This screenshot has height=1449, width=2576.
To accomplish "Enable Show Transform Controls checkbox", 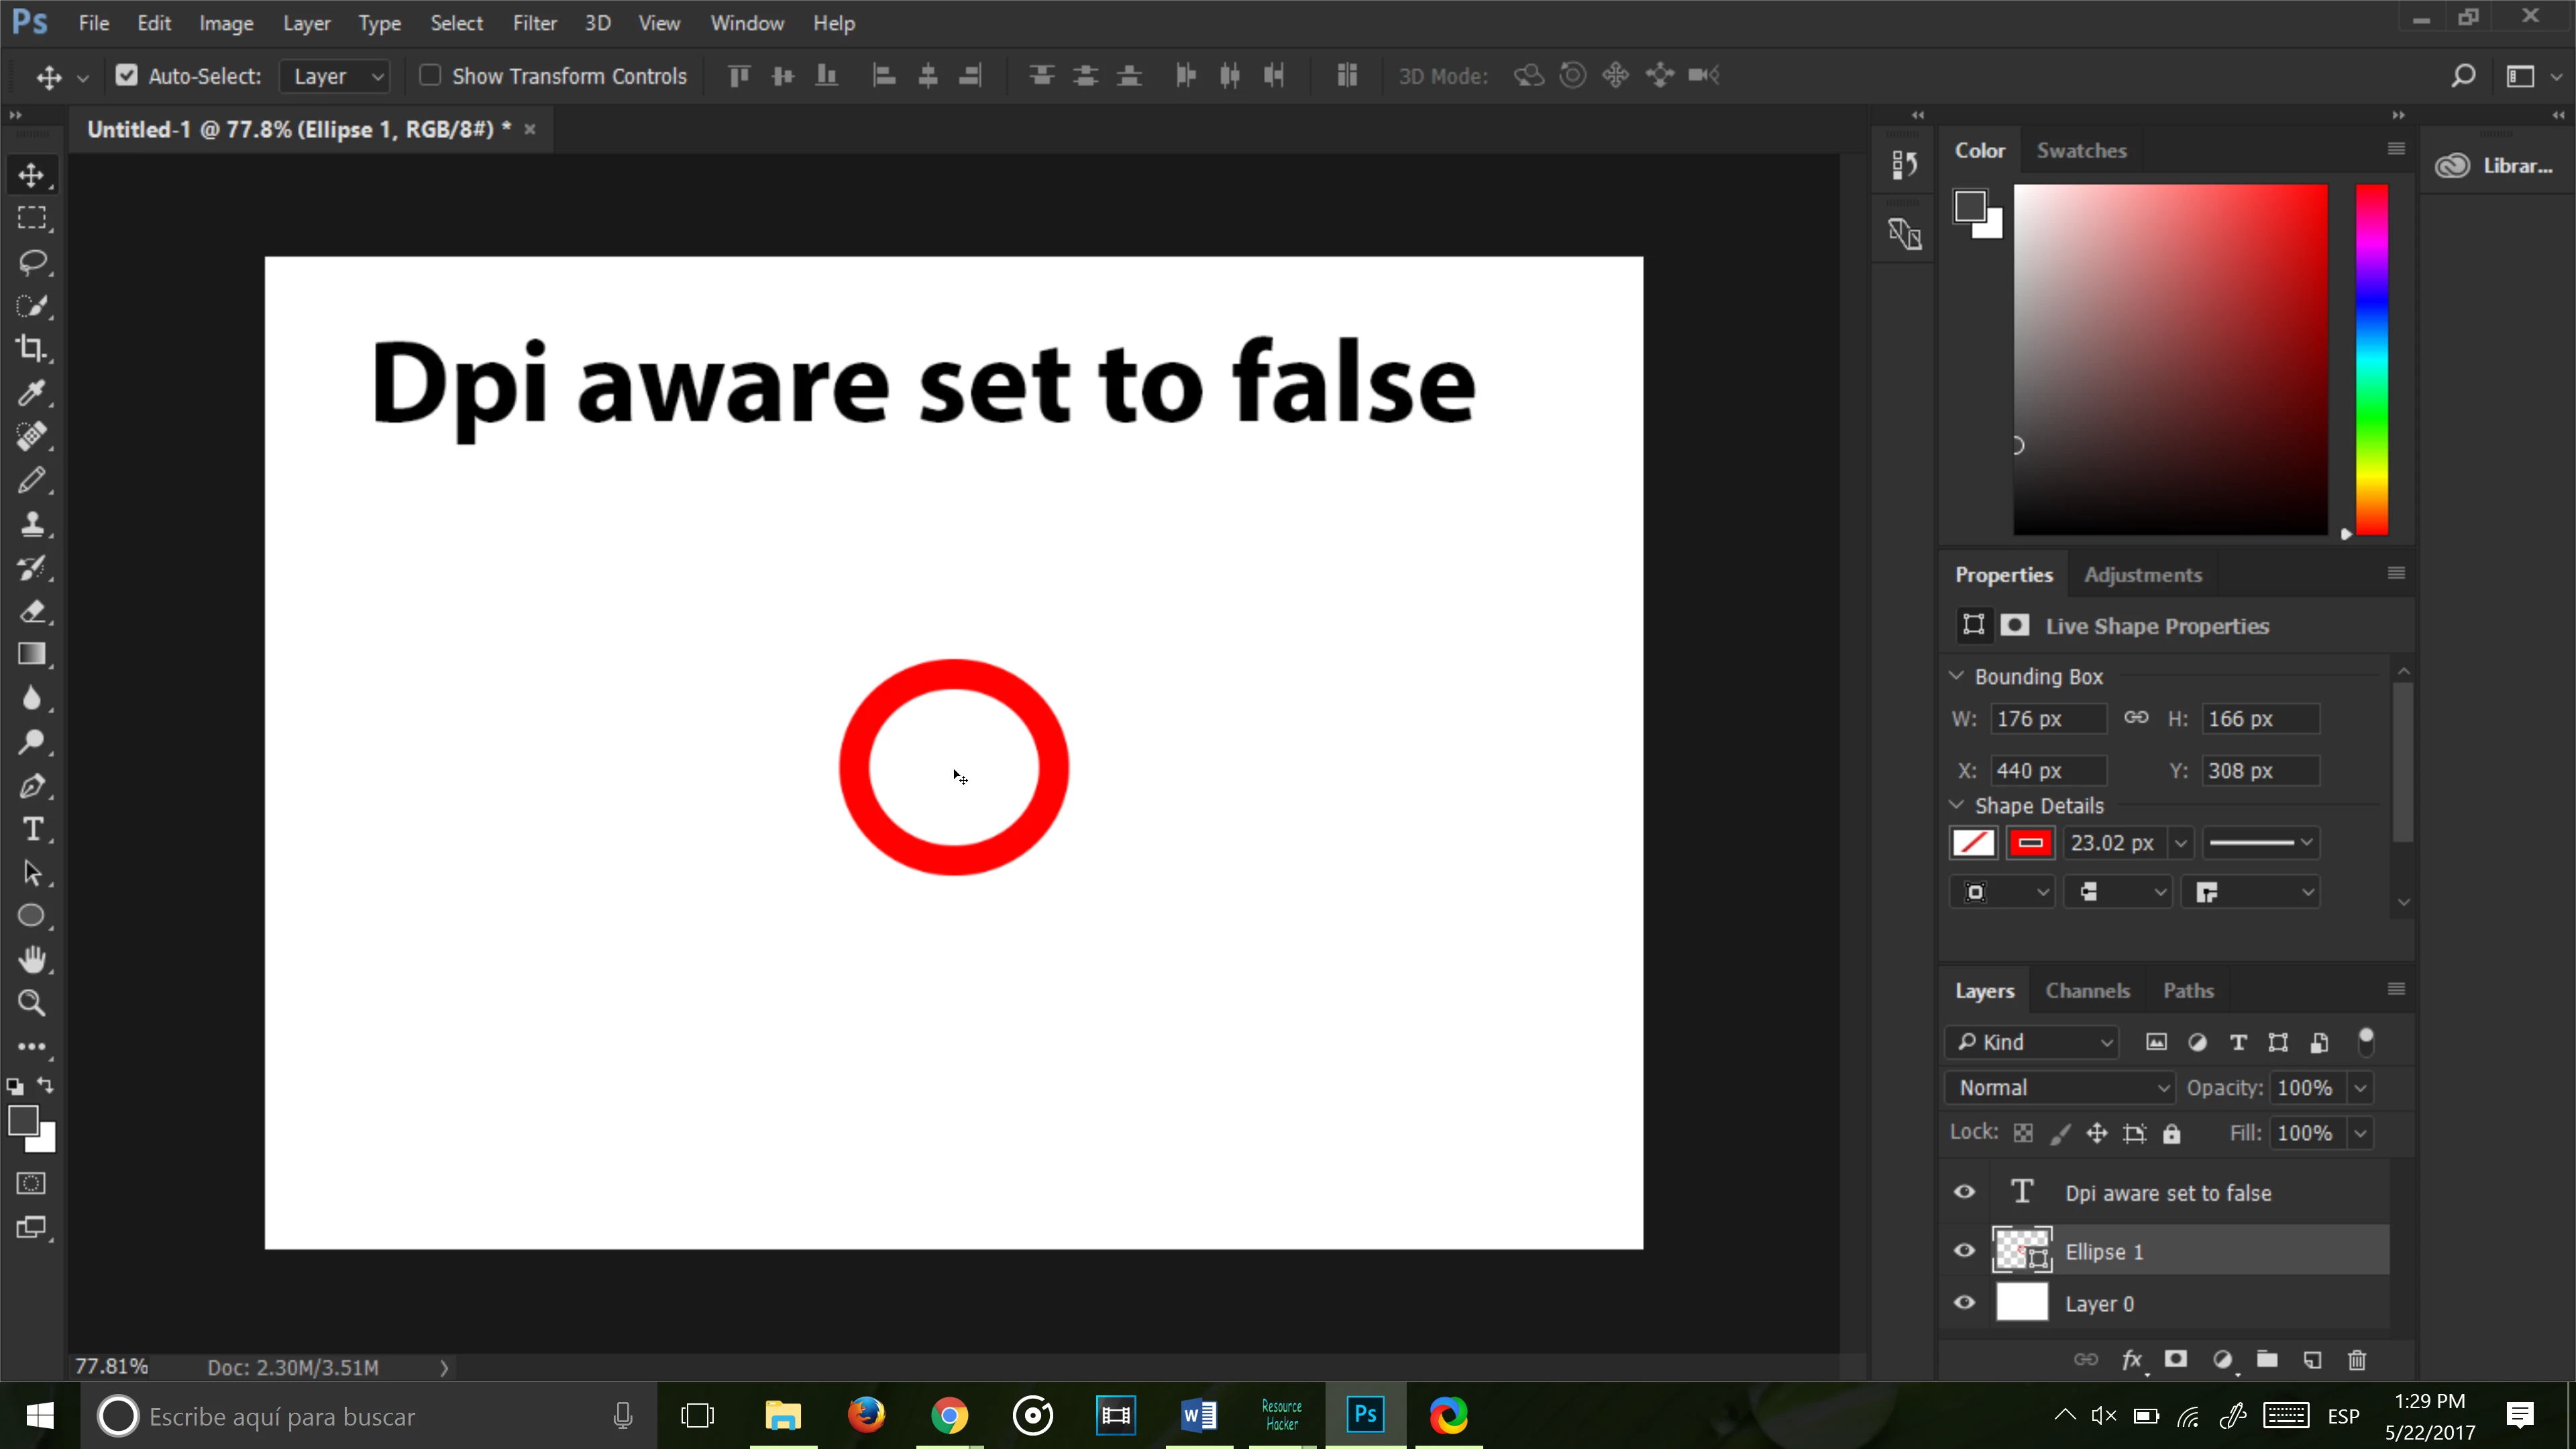I will tap(430, 76).
